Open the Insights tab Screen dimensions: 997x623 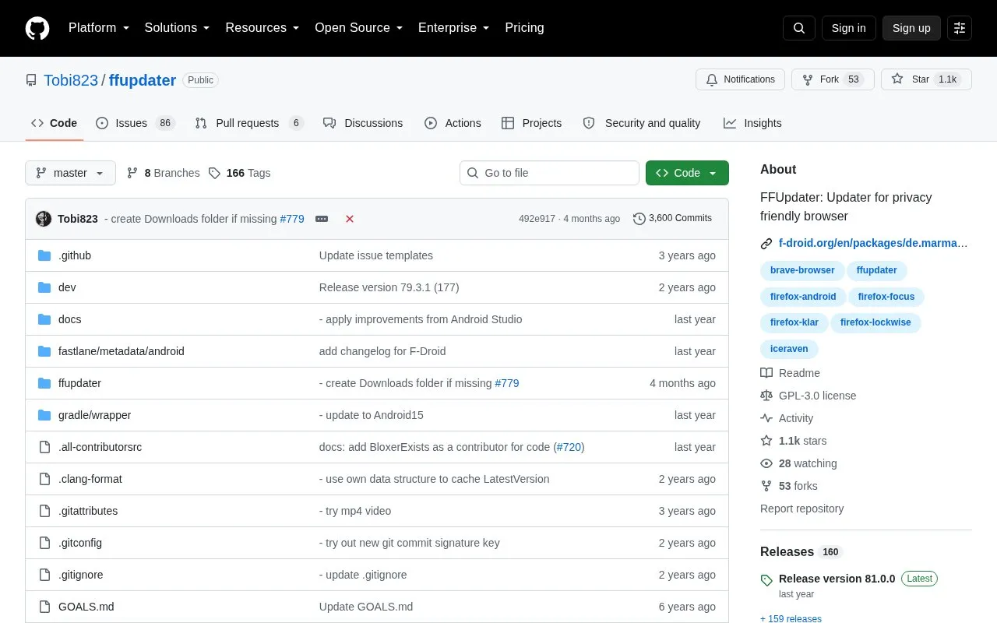click(x=752, y=123)
